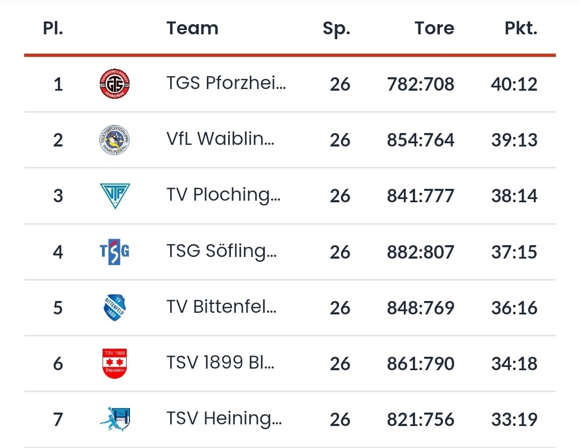Click the blue TSG Söflingen logo
This screenshot has width=580, height=448.
coord(115,252)
